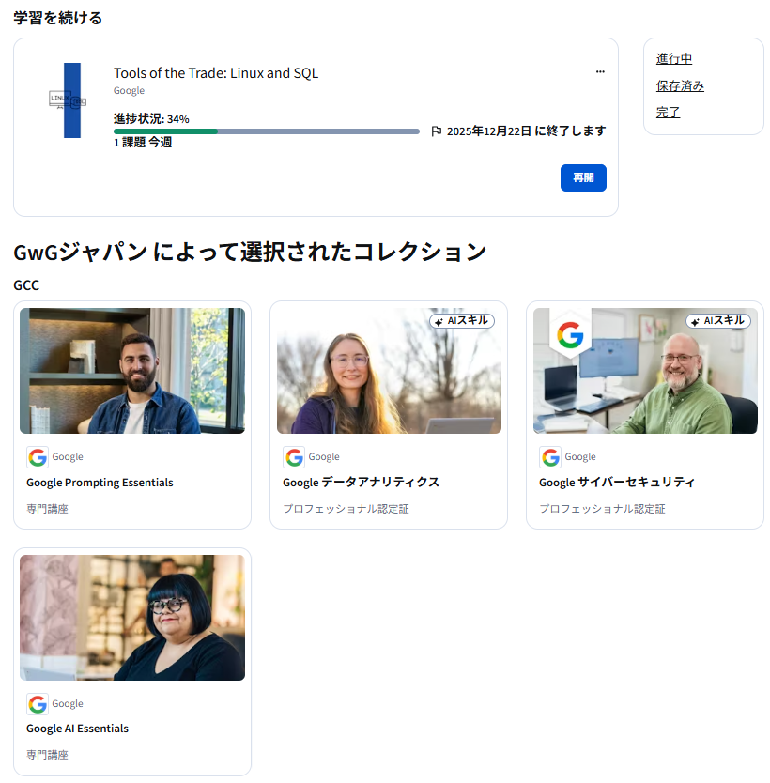Click the Google AI Essentials instructor photo

(132, 617)
